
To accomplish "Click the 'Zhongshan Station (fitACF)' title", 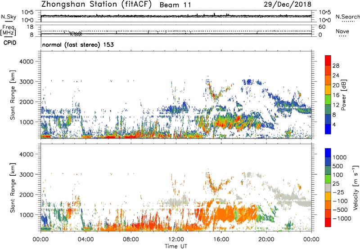I will pyautogui.click(x=96, y=4).
